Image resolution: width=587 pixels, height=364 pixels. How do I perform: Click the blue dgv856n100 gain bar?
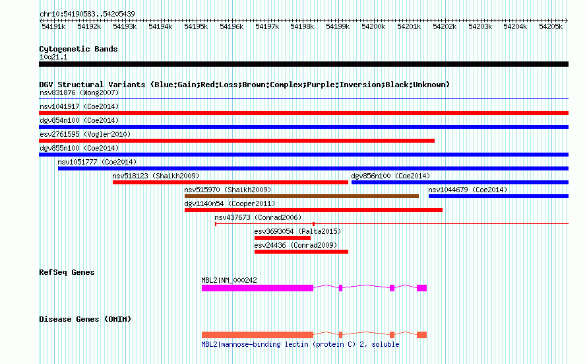click(x=460, y=182)
